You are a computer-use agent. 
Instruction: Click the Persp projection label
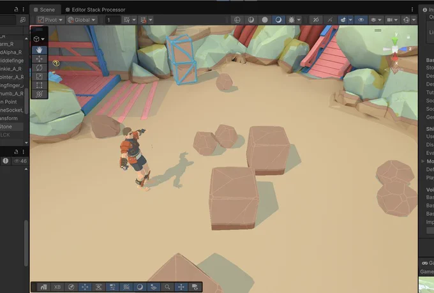(394, 70)
